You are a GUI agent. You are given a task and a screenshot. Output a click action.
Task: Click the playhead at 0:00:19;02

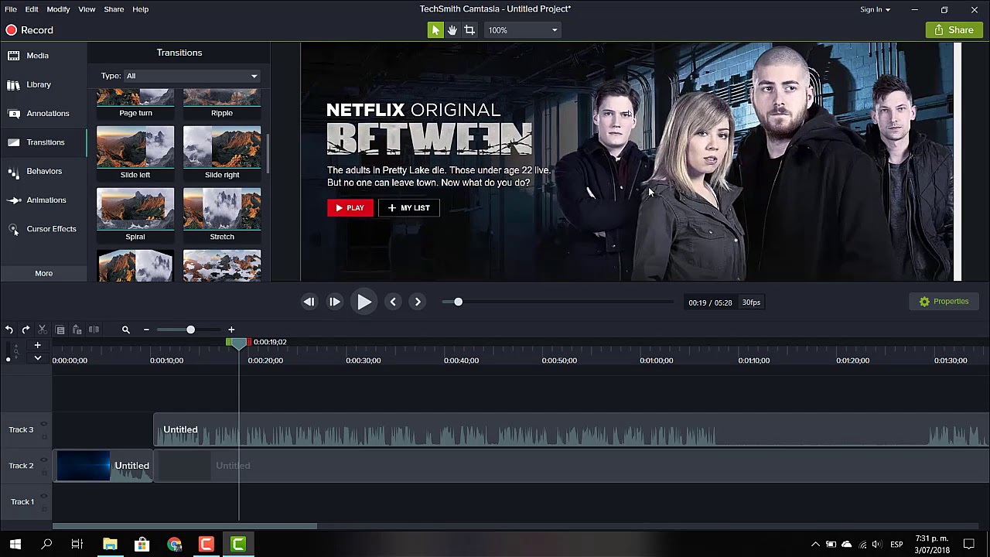tap(238, 343)
